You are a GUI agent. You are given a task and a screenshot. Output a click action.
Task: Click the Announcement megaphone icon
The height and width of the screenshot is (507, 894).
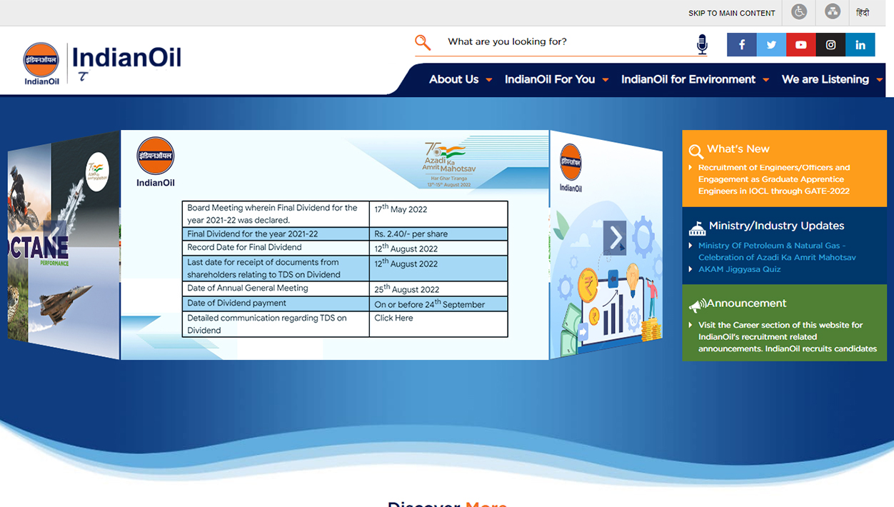point(697,306)
